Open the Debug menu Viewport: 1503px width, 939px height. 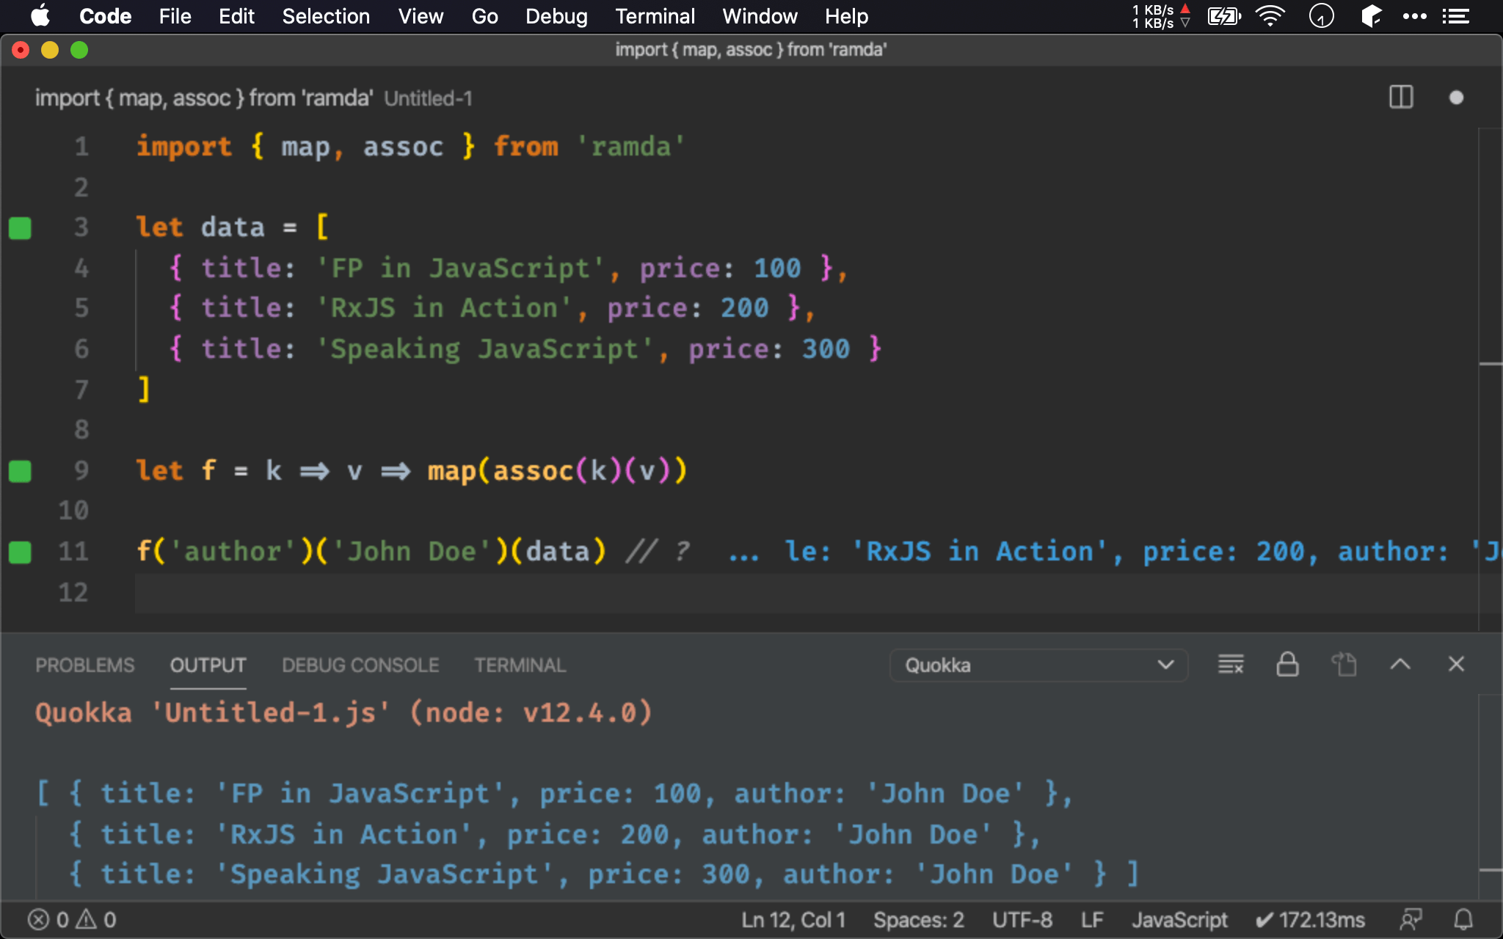pyautogui.click(x=556, y=16)
